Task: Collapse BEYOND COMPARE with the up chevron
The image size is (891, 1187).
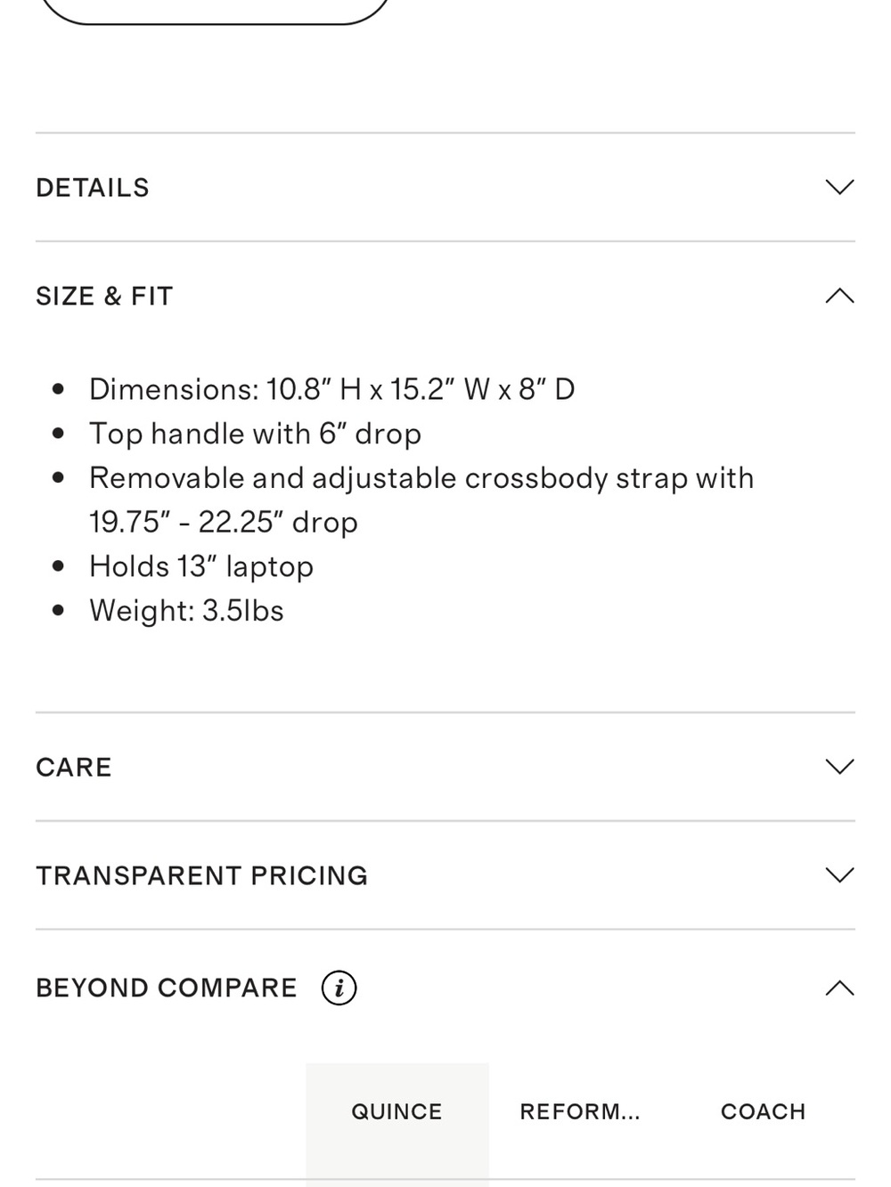Action: click(x=839, y=988)
